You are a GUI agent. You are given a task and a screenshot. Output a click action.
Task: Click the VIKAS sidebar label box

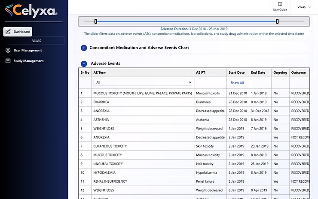point(37,41)
